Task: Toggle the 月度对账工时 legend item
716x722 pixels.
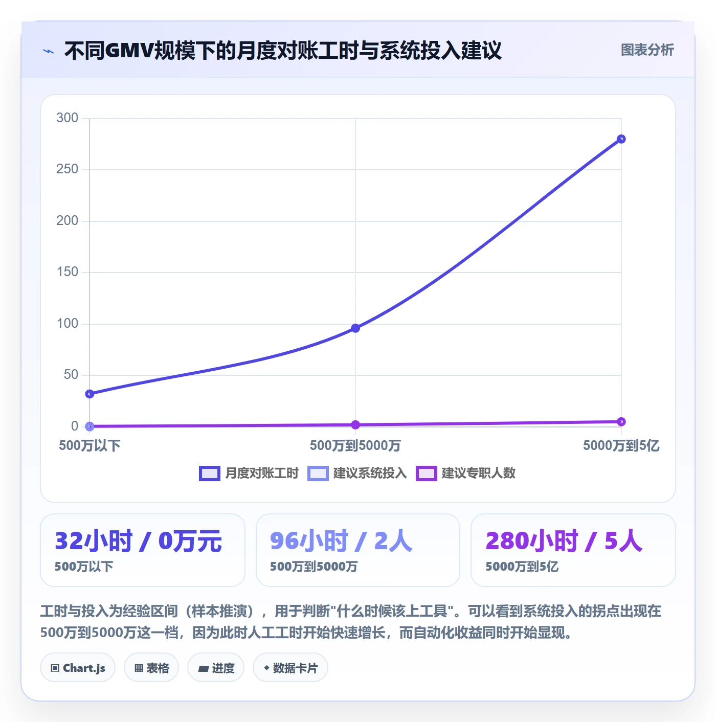Action: (x=249, y=473)
